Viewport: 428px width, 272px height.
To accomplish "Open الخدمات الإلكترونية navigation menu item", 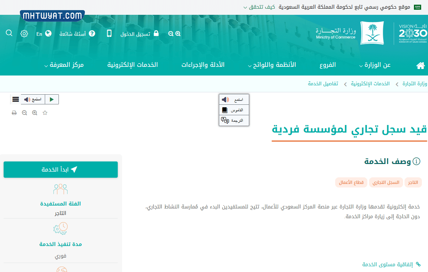I will (x=133, y=65).
